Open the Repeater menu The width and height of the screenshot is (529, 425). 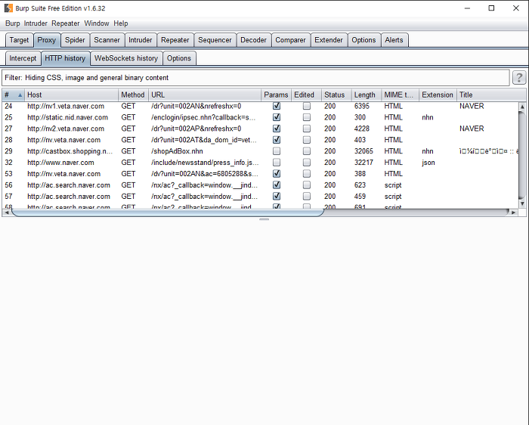point(66,23)
